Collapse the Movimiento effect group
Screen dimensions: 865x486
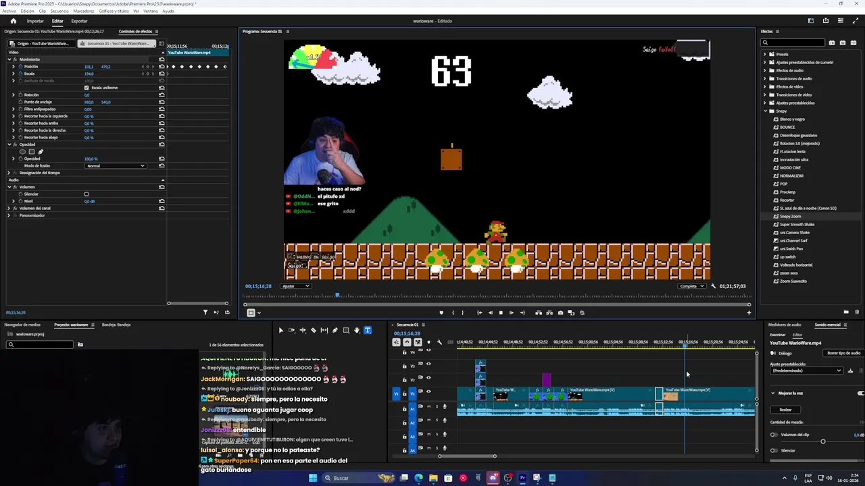pos(9,59)
